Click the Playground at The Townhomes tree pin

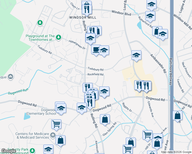coord(59,37)
